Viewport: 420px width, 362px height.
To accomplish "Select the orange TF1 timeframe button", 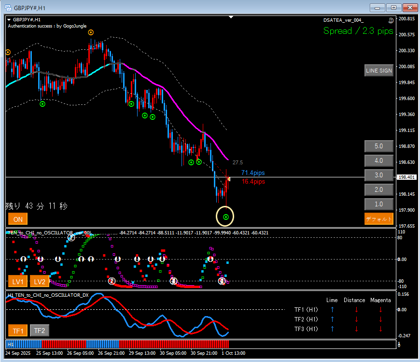I will [x=18, y=331].
